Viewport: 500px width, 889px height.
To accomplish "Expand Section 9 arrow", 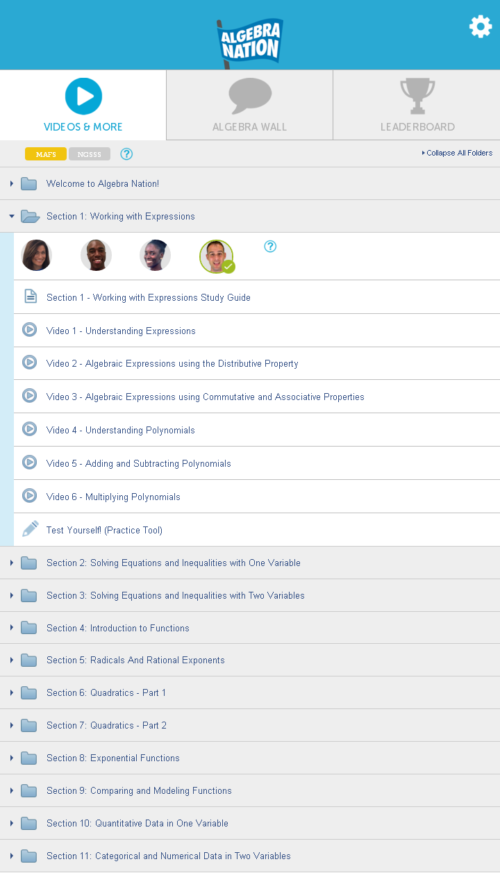I will coord(12,790).
